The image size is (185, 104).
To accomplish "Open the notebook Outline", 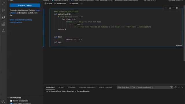I will (74, 3).
